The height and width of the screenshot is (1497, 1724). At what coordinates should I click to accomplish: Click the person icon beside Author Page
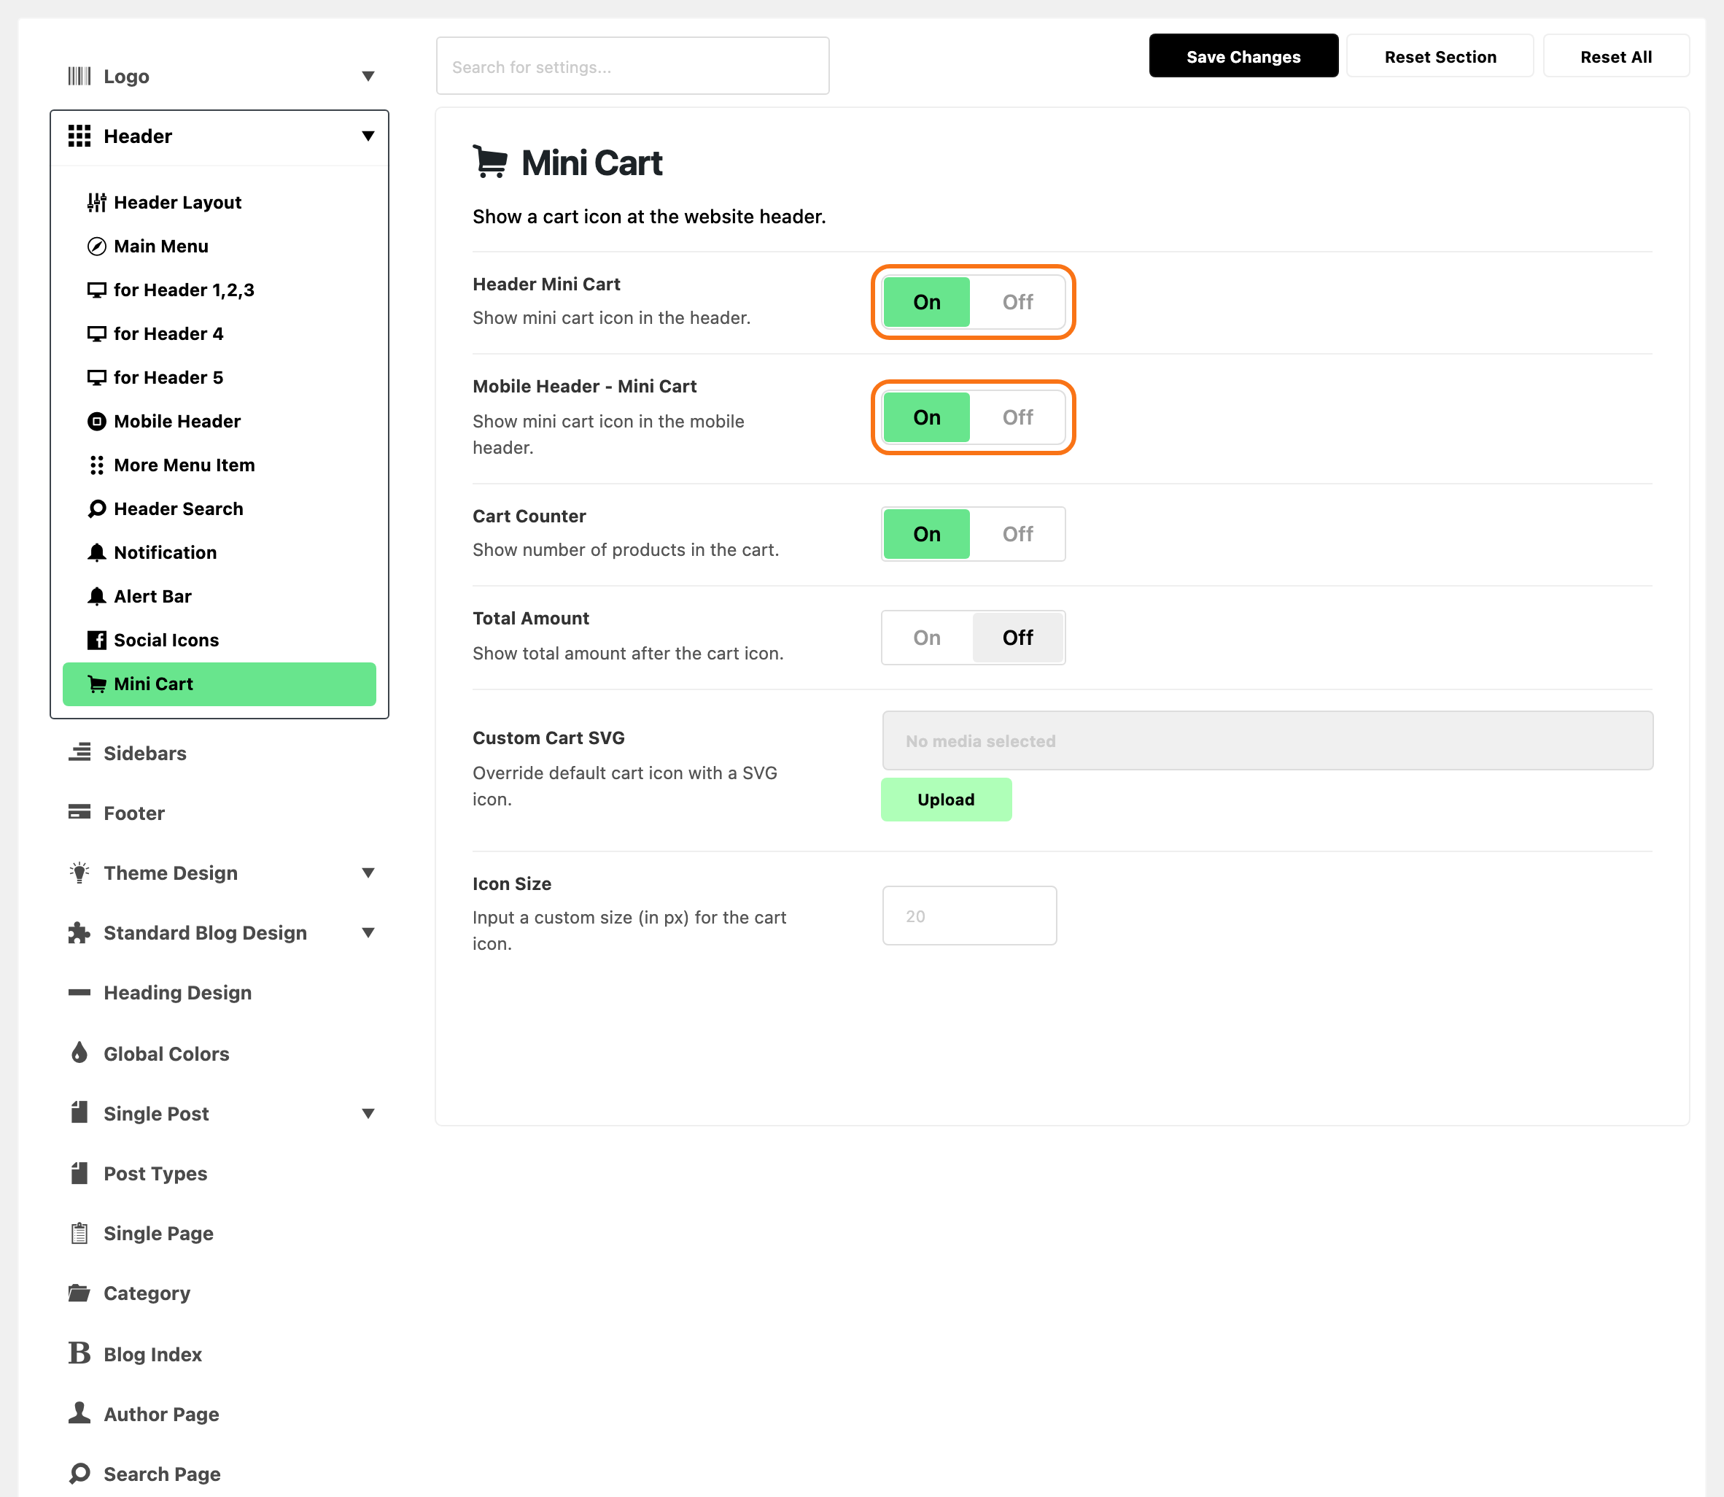(x=79, y=1412)
